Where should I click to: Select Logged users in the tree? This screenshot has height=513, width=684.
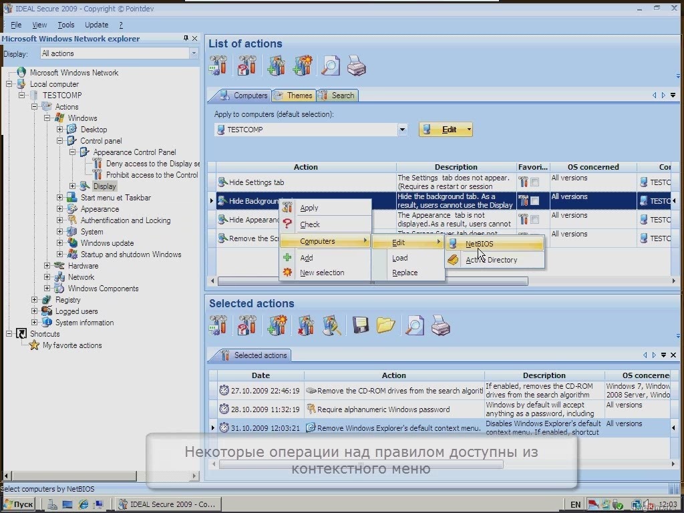76,311
